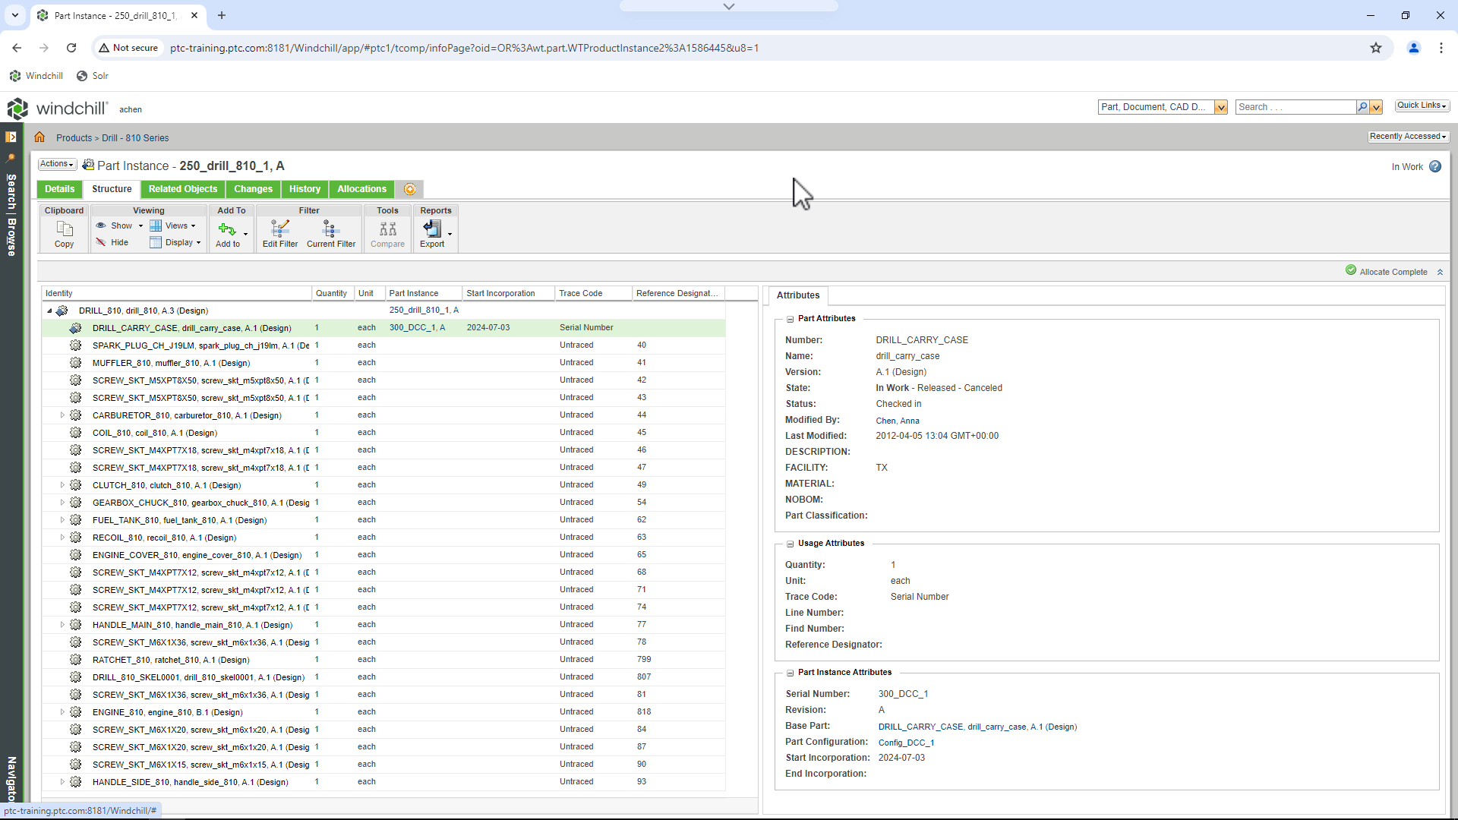Click the Hide viewing option

(x=112, y=242)
